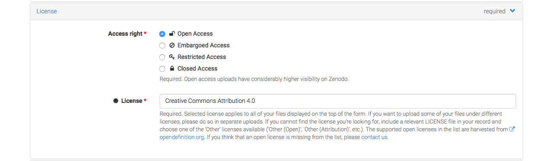Image resolution: width=555 pixels, height=161 pixels.
Task: Select the Embargoed Access radio button
Action: pyautogui.click(x=162, y=46)
